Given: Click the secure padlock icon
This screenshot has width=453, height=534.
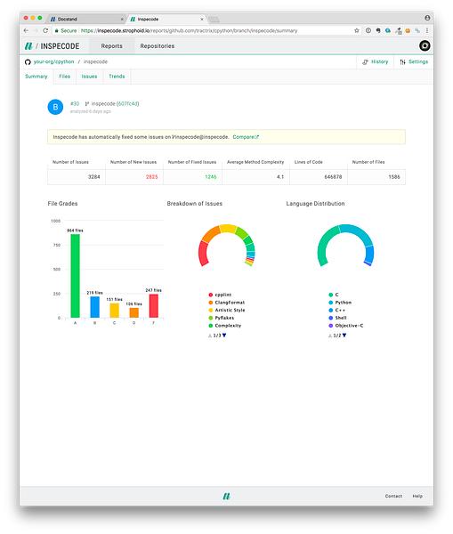Looking at the screenshot, I should pyautogui.click(x=57, y=30).
